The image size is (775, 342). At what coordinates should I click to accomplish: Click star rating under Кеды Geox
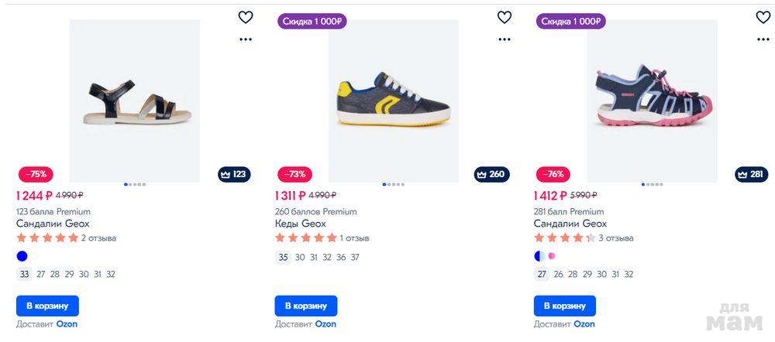tap(305, 238)
